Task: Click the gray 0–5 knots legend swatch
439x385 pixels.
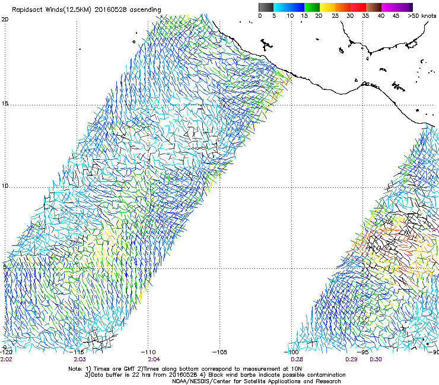Action: [x=266, y=7]
